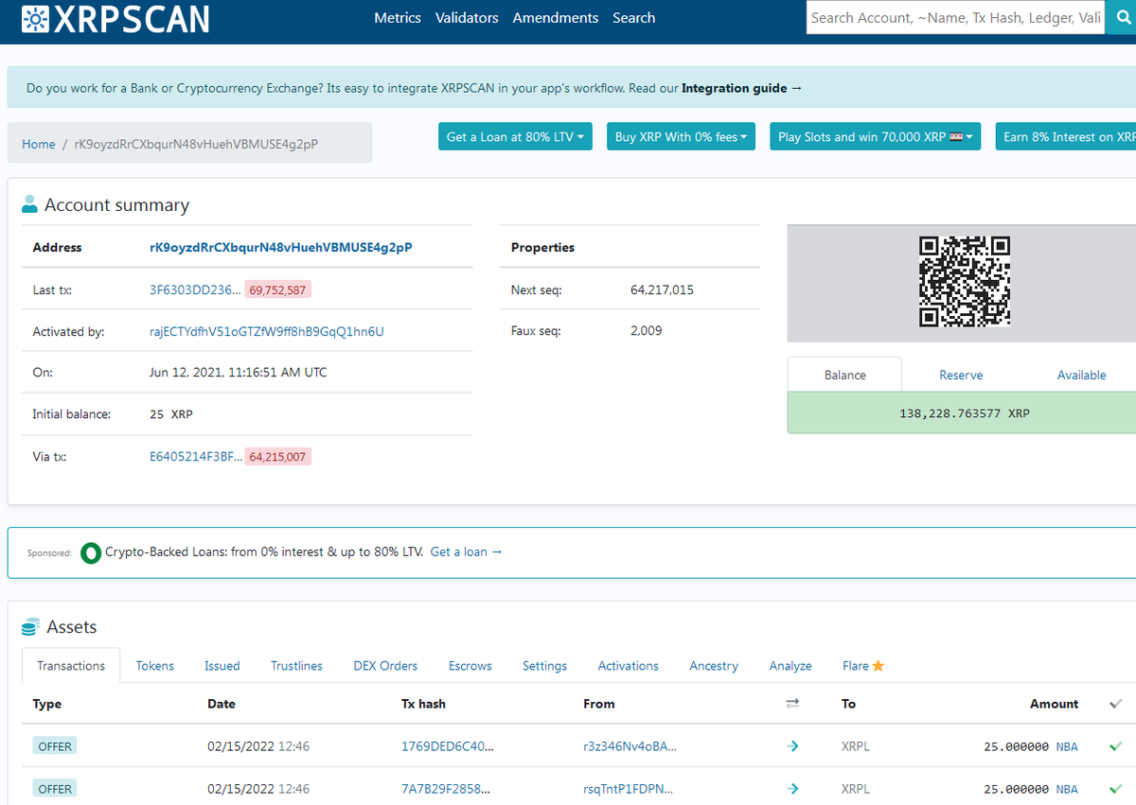This screenshot has width=1136, height=805.
Task: Click ledger badge 69,752,587
Action: [278, 289]
